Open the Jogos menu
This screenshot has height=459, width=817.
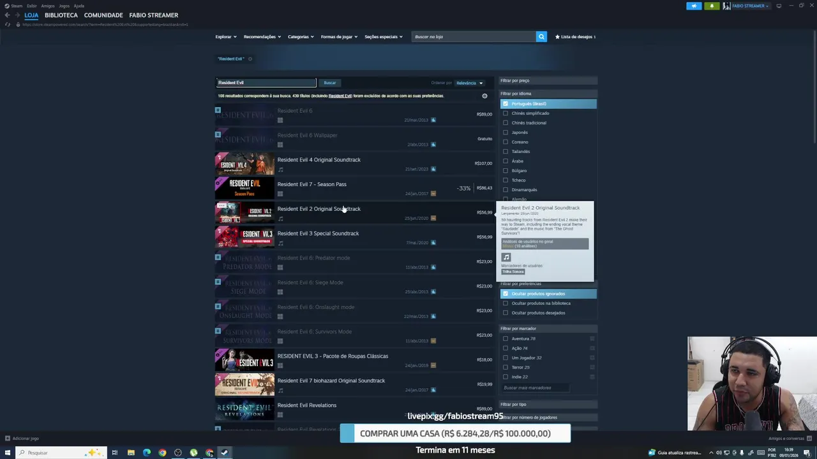pos(64,6)
